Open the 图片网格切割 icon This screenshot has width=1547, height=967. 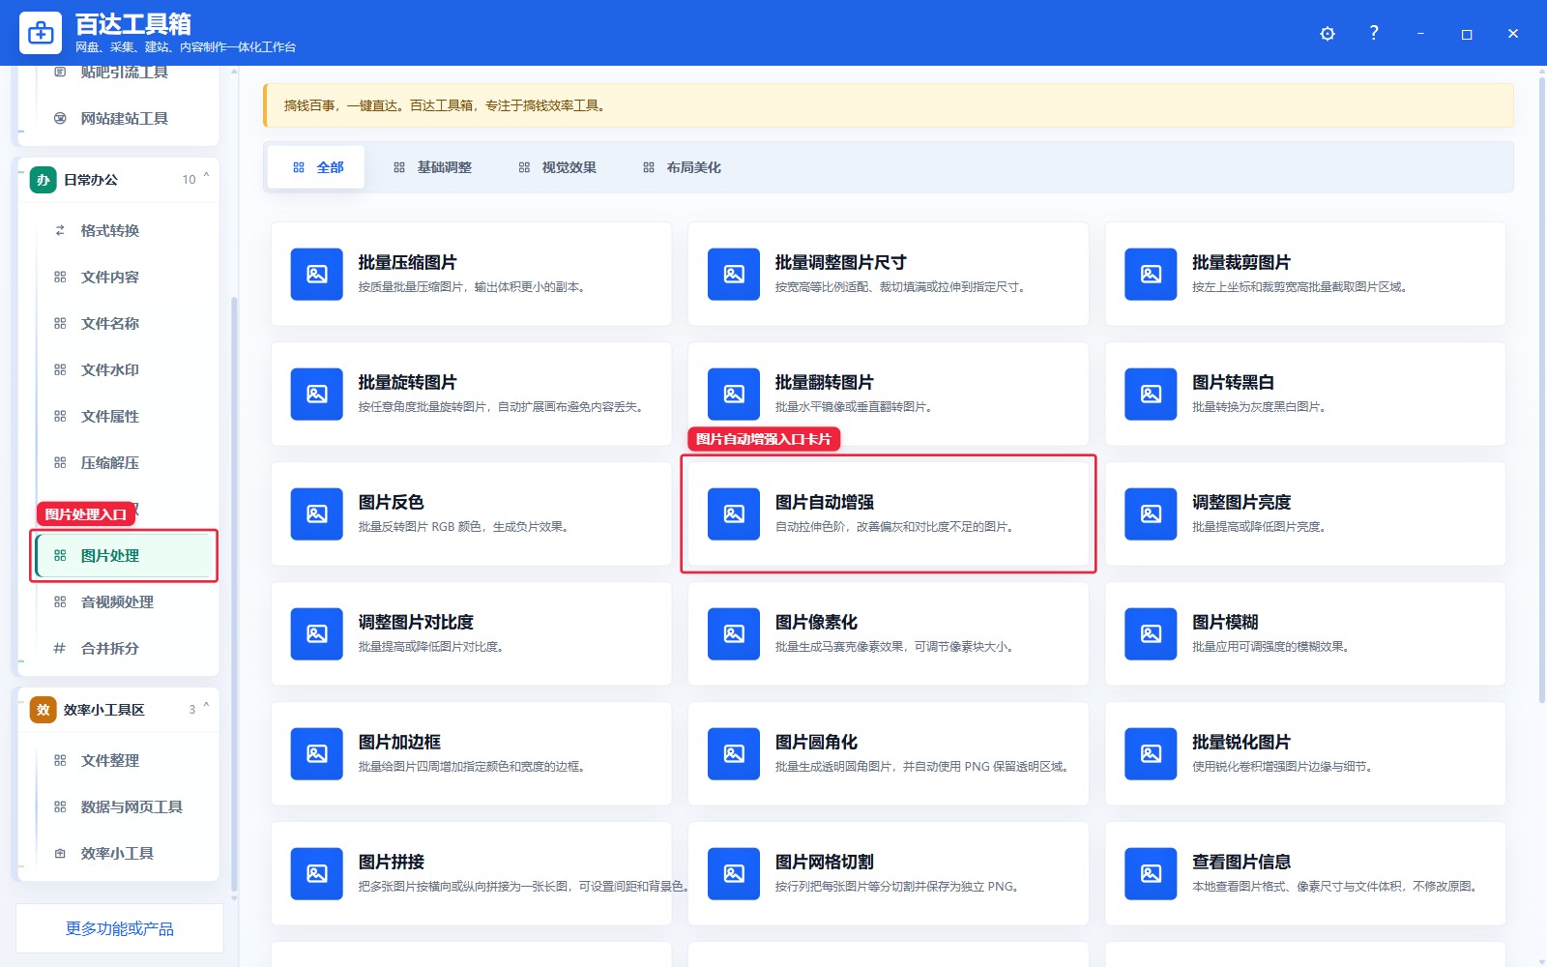[734, 874]
